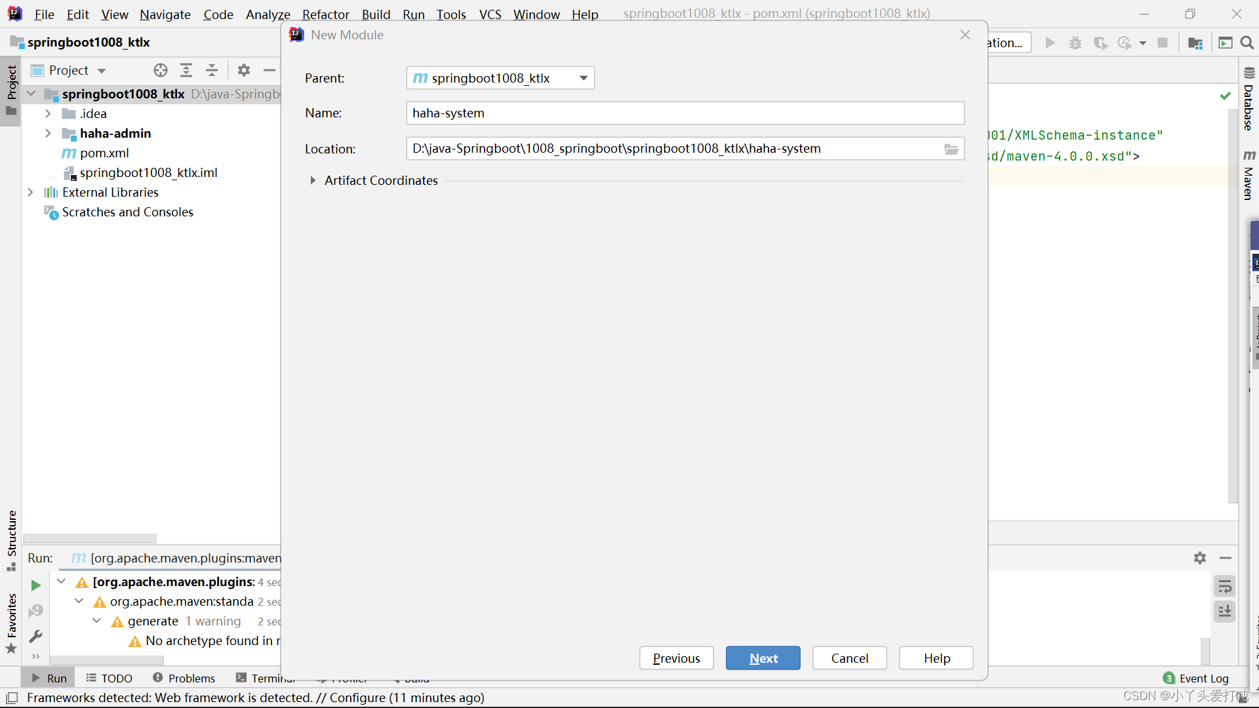Image resolution: width=1259 pixels, height=708 pixels.
Task: Switch to the Problems tab
Action: [184, 678]
